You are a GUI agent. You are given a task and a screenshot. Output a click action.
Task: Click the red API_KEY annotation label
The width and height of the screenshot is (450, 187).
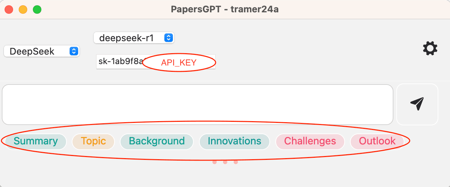click(179, 63)
